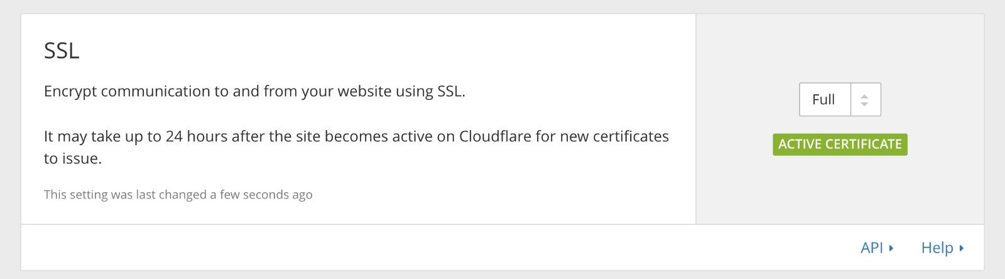Open the API link
Image resolution: width=1005 pixels, height=279 pixels.
(872, 248)
